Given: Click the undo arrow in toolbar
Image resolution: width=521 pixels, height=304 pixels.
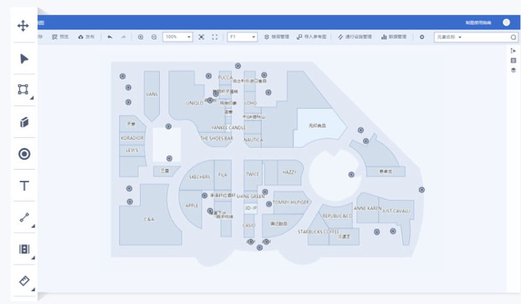Looking at the screenshot, I should click(x=110, y=37).
